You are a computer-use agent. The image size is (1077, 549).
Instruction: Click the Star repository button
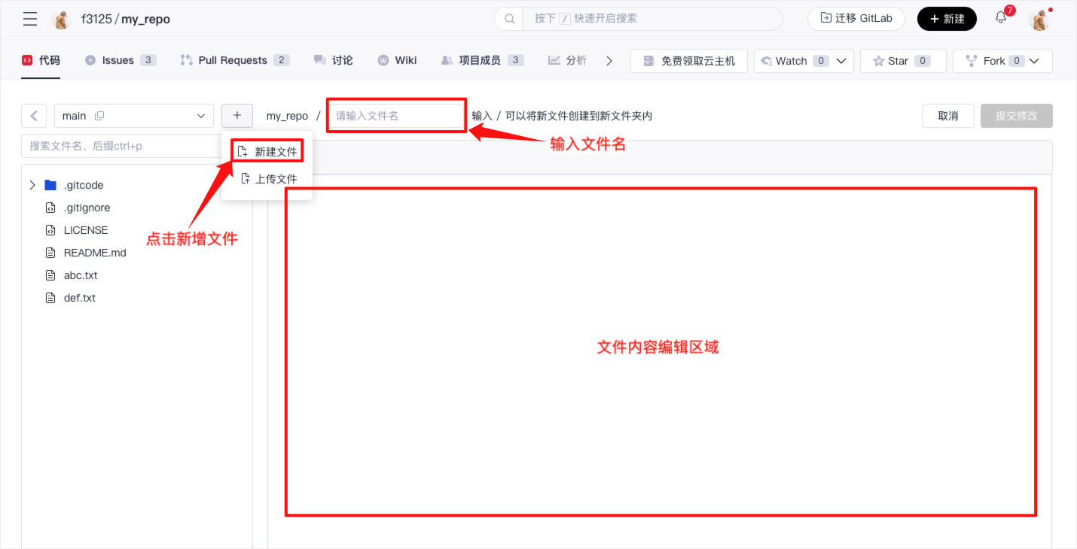(902, 61)
